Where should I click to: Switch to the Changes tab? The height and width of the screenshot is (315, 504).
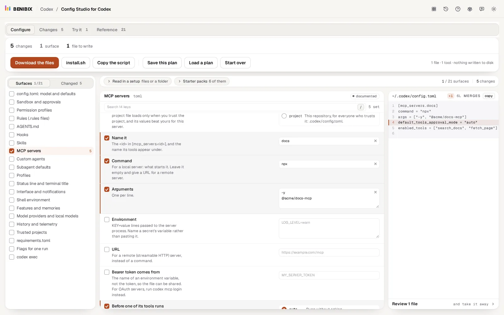click(51, 30)
